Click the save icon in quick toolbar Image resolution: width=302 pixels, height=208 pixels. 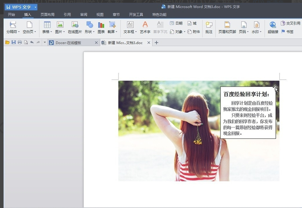point(14,43)
